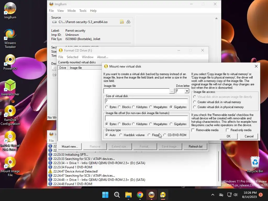This screenshot has width=268, height=201.
Task: Click the volume speaker icon in tray
Action: [x=236, y=195]
